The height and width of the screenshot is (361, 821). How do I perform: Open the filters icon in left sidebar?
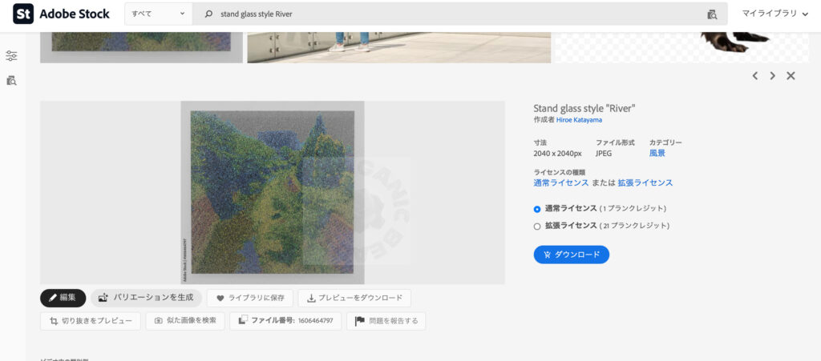pos(11,55)
